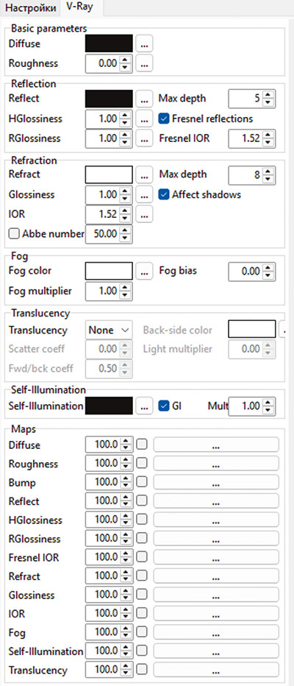294x686 pixels.
Task: Open the Refract map slot button
Action: [216, 576]
